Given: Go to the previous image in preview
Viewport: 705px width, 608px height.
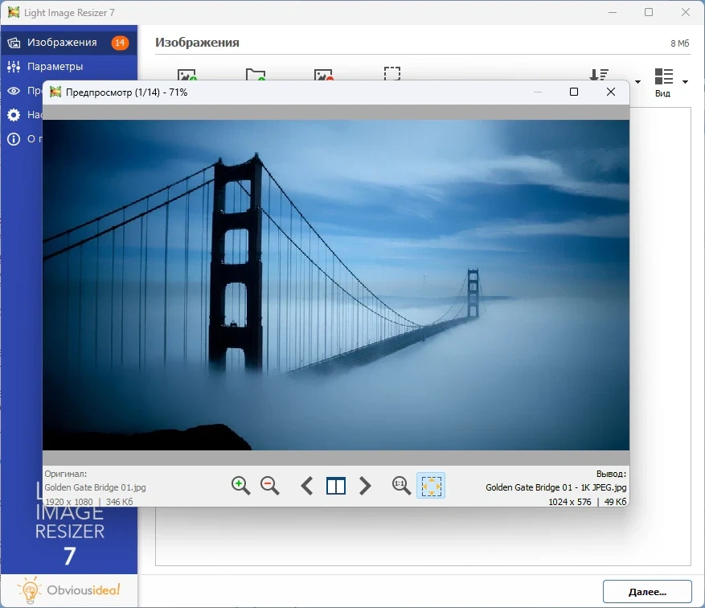Looking at the screenshot, I should [x=307, y=486].
